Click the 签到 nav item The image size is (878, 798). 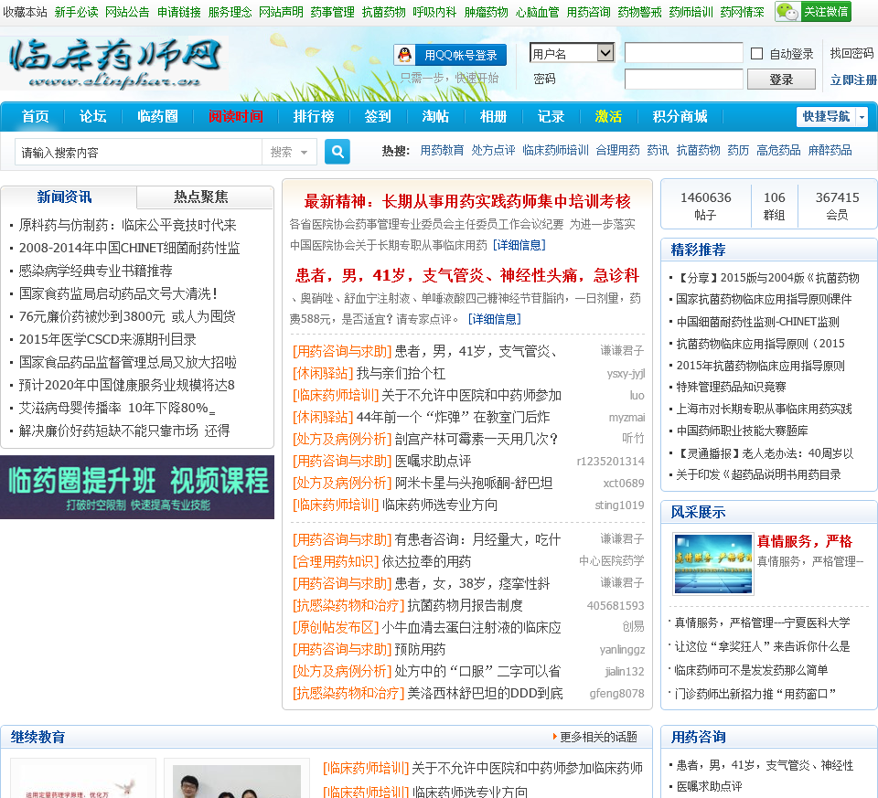click(x=378, y=116)
